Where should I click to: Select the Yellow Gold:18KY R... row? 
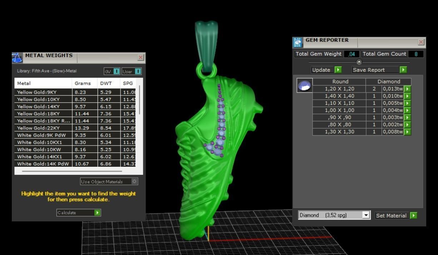tap(76, 121)
